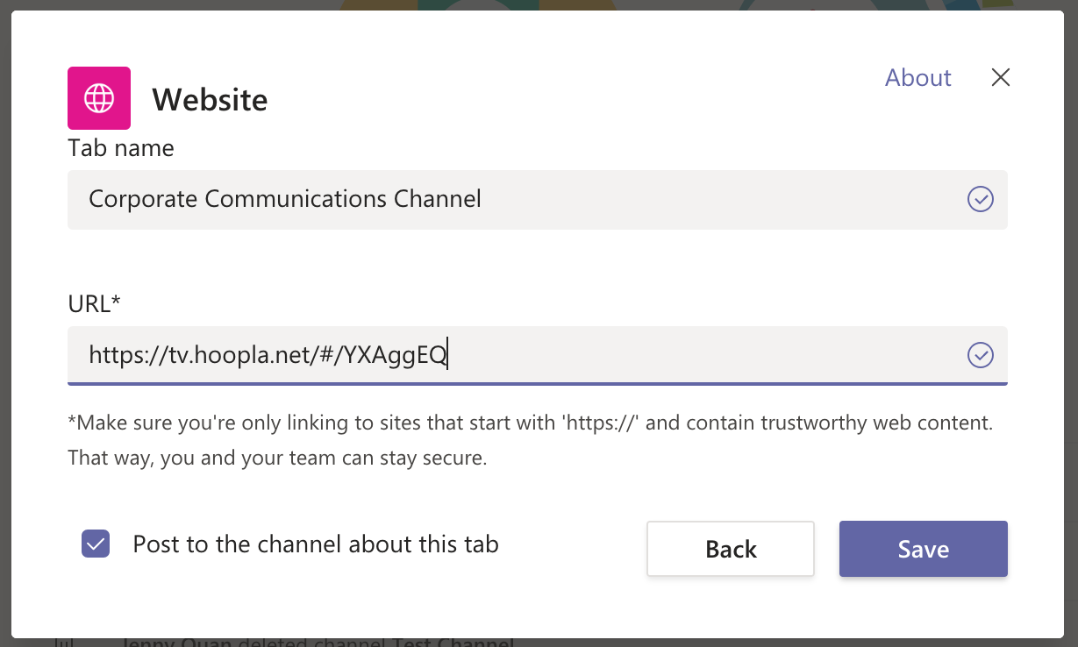Save the Corporate Communications Channel tab

[923, 549]
